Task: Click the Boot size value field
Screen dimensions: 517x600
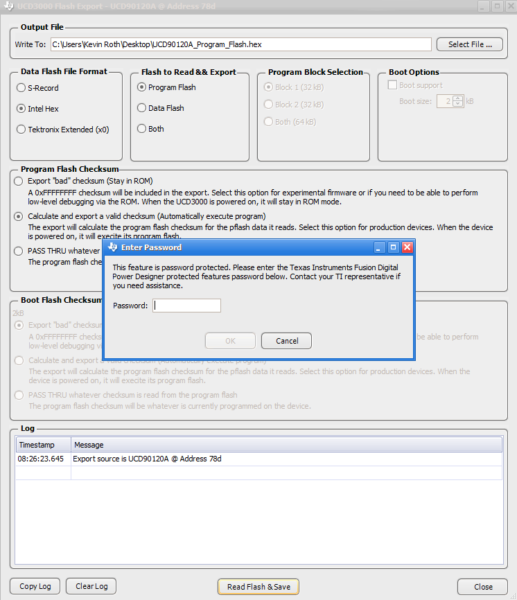Action: pos(445,101)
